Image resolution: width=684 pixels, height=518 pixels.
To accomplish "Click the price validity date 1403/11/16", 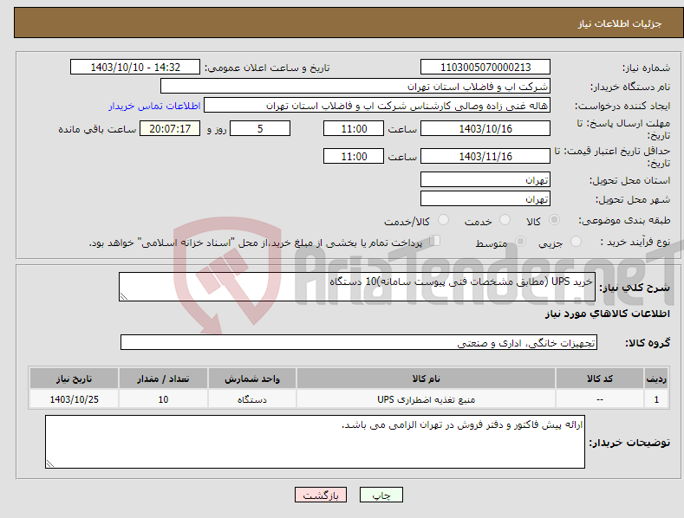I will 485,156.
